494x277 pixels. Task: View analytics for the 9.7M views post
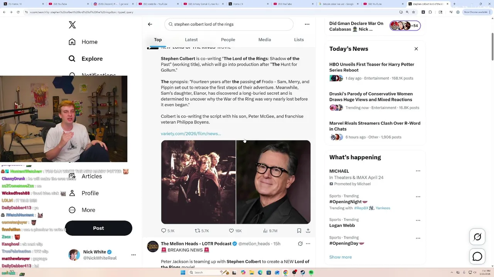(270, 231)
